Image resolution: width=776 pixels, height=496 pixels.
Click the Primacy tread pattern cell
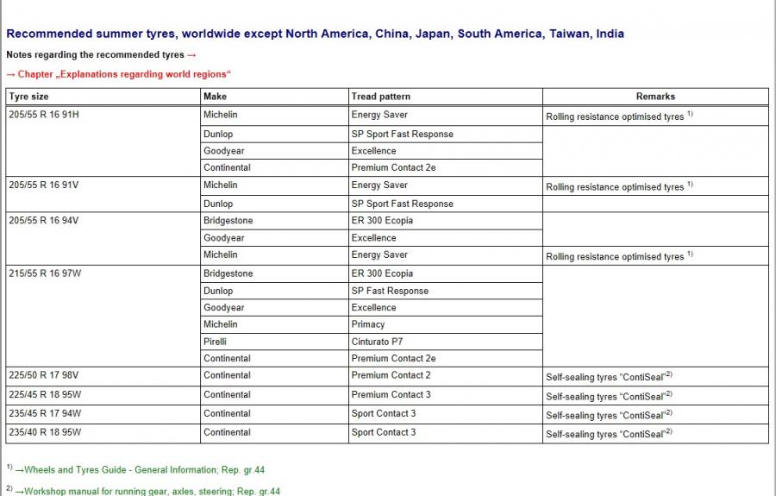tap(368, 324)
